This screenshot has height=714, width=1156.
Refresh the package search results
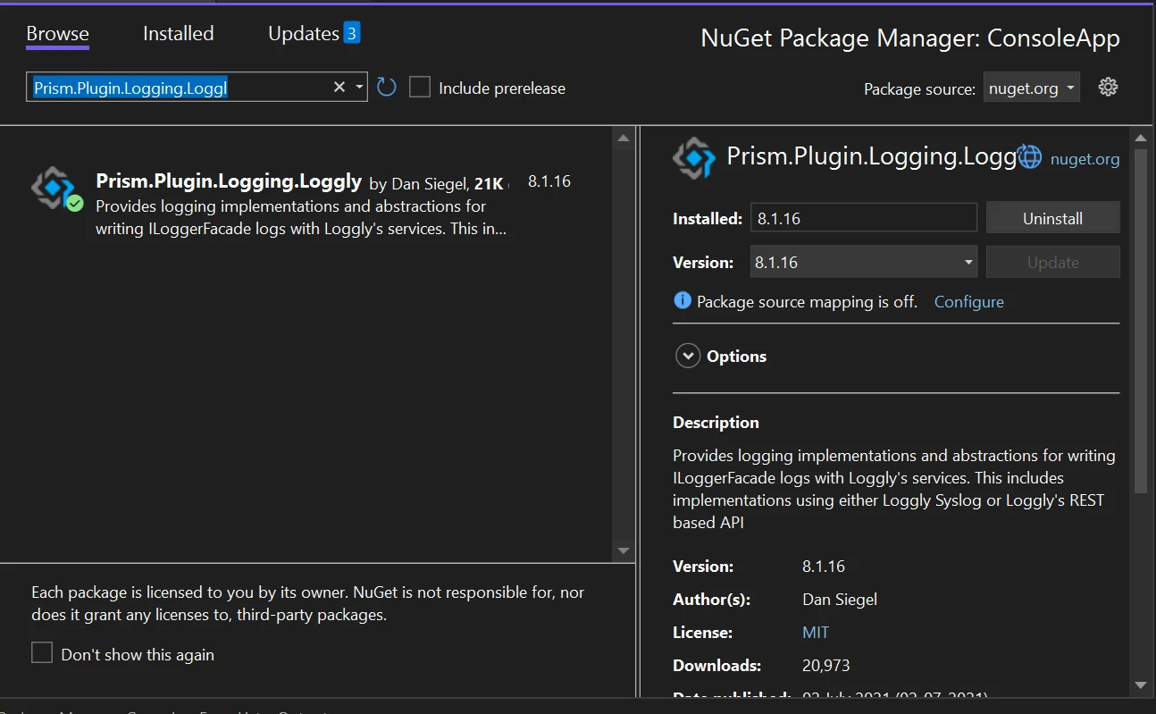(386, 87)
